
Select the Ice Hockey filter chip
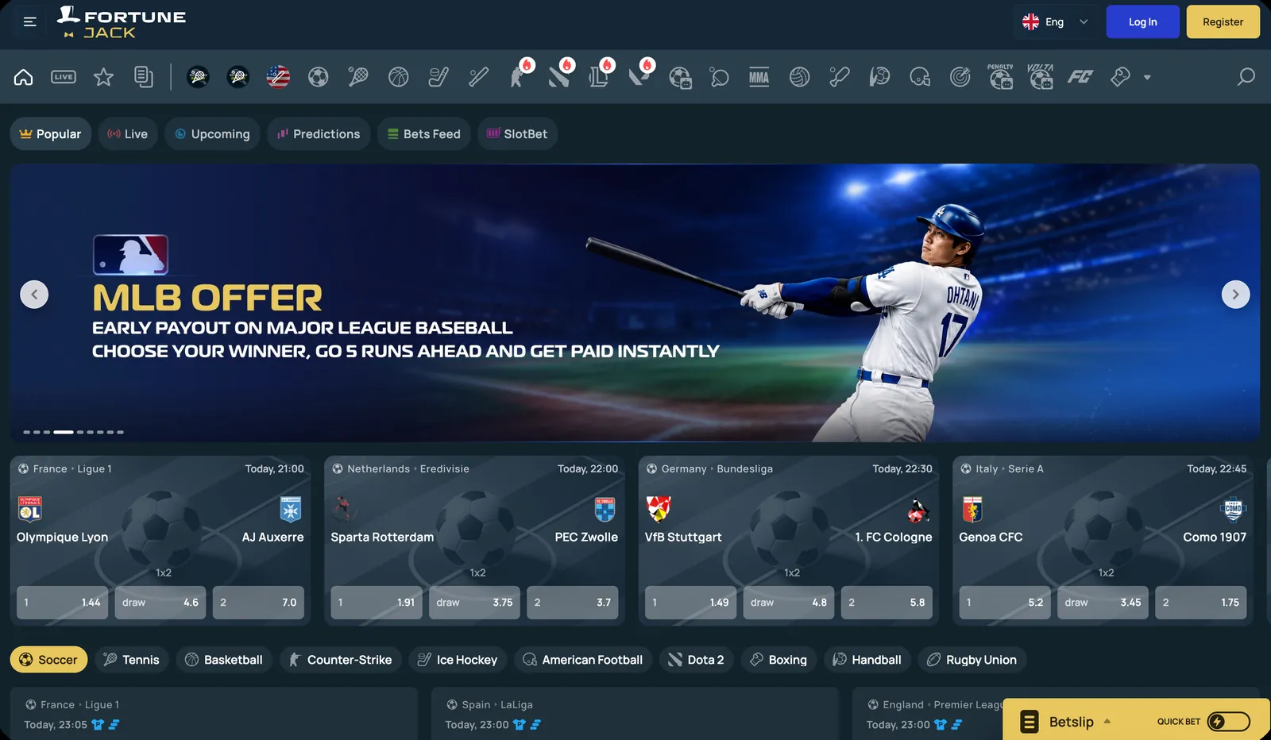click(458, 660)
